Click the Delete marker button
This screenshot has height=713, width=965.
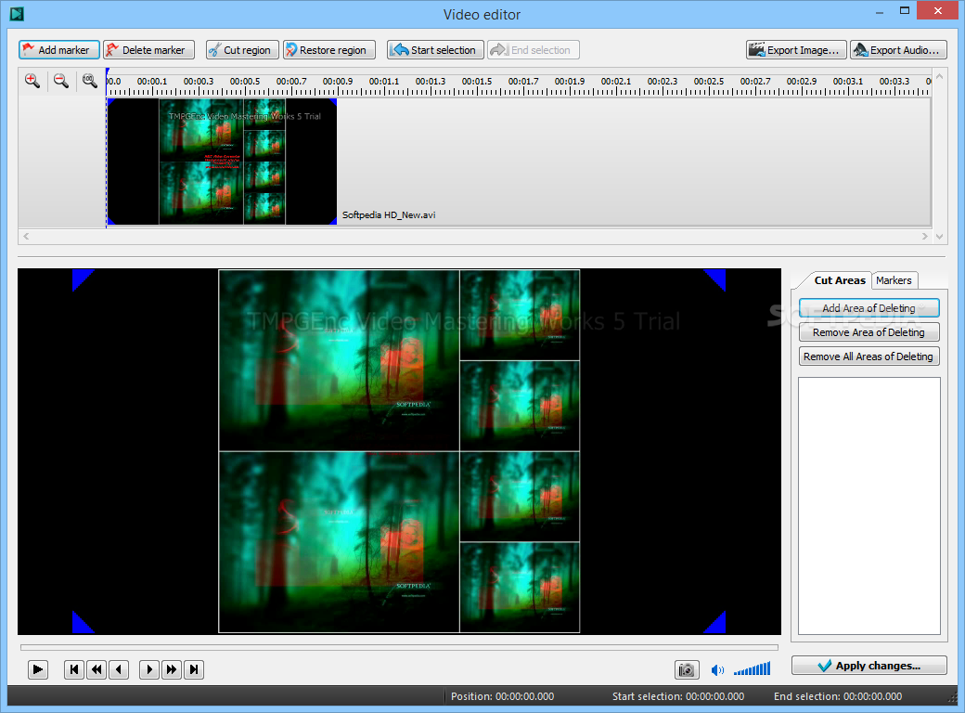point(148,50)
